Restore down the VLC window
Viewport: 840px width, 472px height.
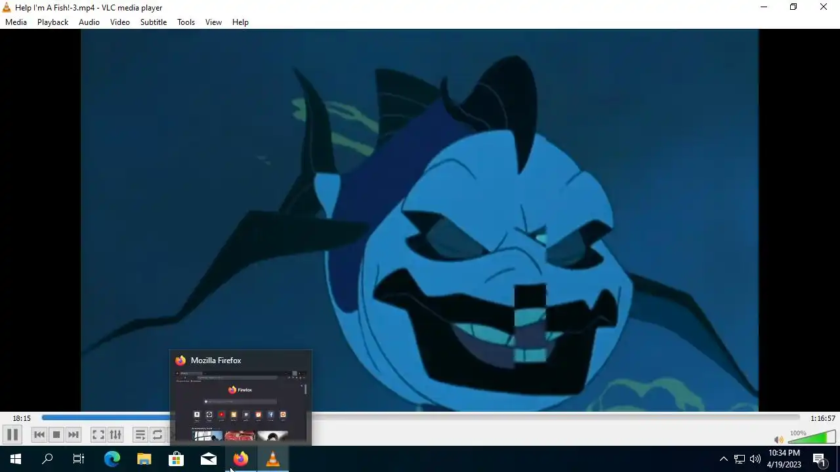[793, 7]
